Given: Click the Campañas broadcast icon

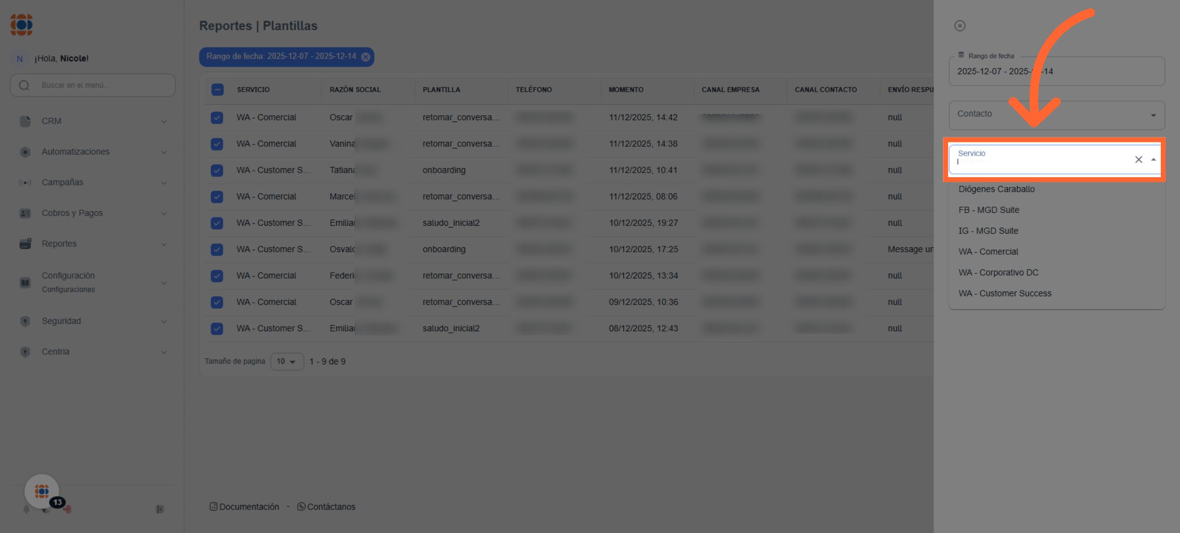Looking at the screenshot, I should click(x=25, y=183).
